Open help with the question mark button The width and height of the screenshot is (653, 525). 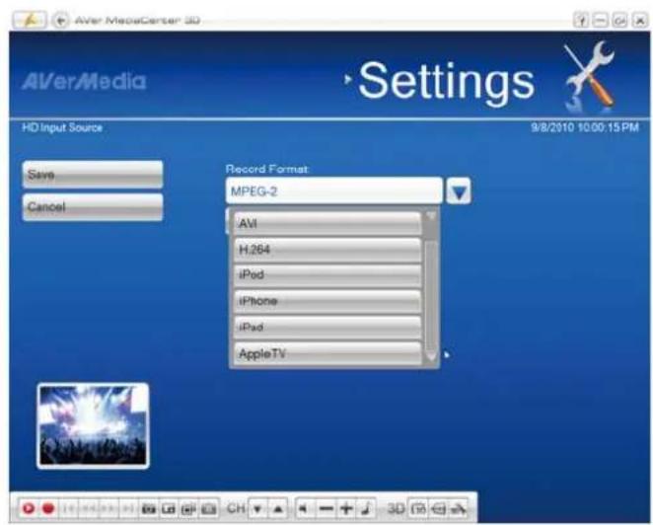click(x=581, y=20)
